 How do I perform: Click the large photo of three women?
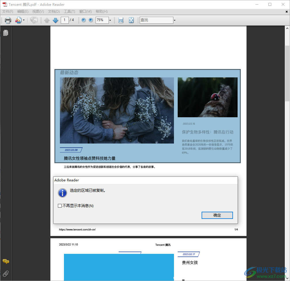pos(117,110)
